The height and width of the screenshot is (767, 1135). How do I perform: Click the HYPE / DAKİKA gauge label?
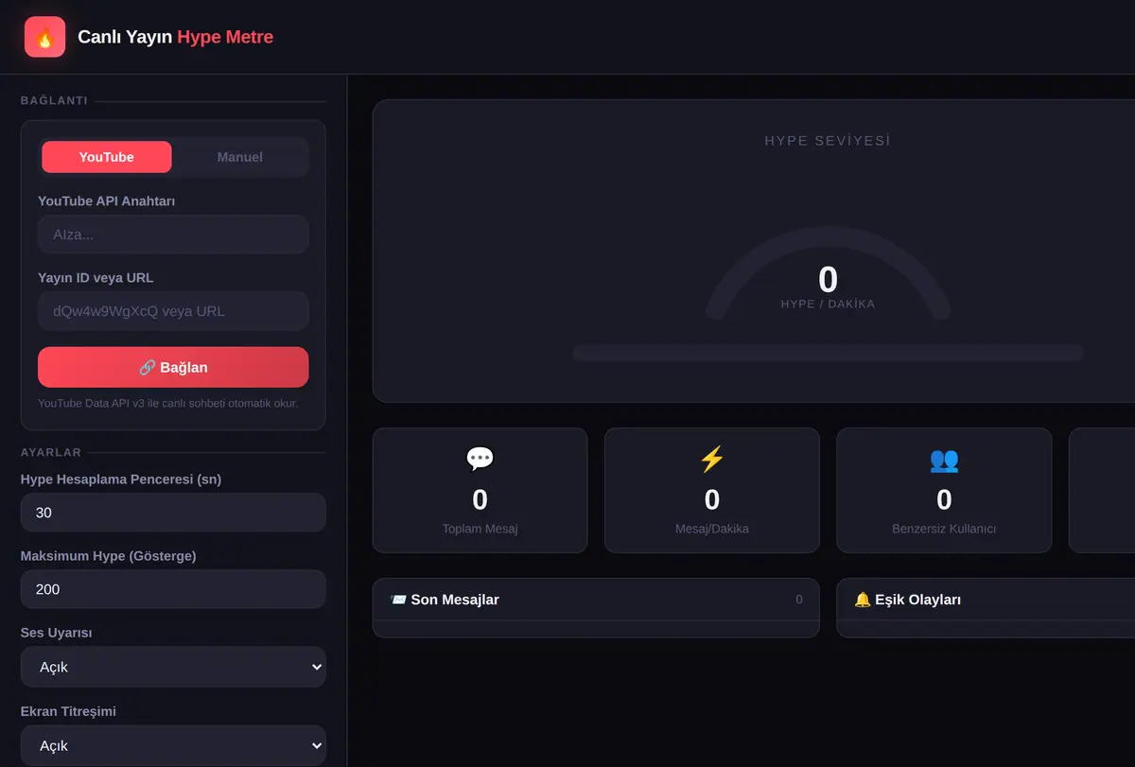(828, 305)
